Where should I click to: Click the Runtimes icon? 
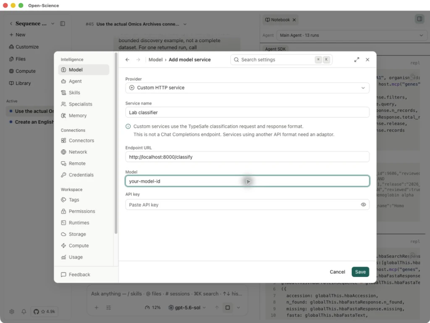pos(64,223)
